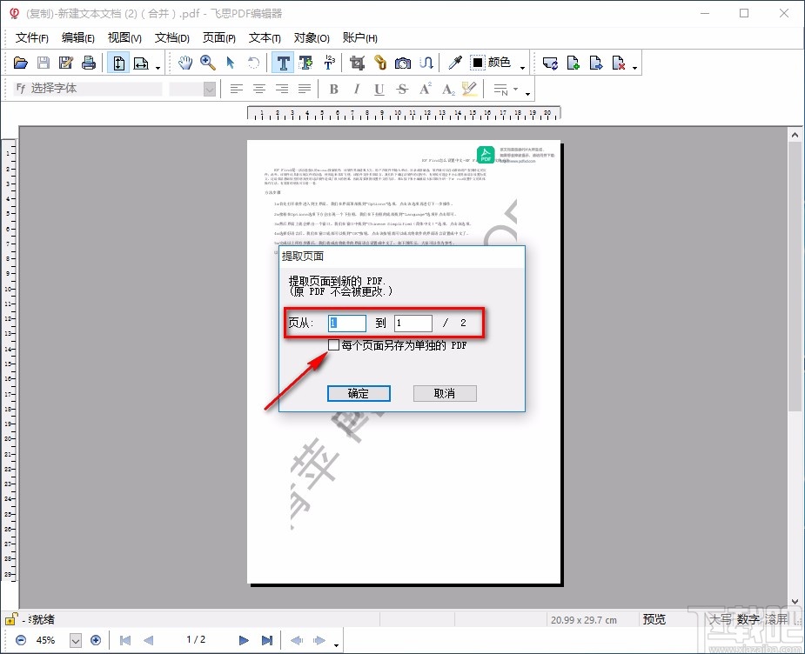Click the text highlight pen icon

[x=469, y=90]
